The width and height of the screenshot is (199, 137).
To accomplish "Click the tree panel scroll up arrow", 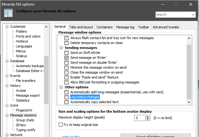I will tap(46, 27).
